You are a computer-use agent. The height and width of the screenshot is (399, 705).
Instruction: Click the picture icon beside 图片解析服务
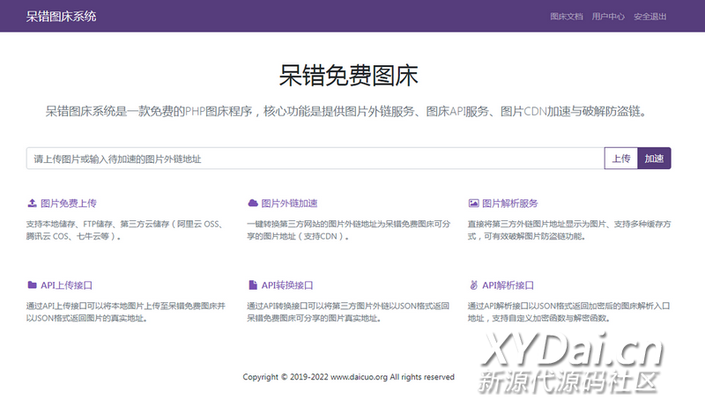coord(473,203)
